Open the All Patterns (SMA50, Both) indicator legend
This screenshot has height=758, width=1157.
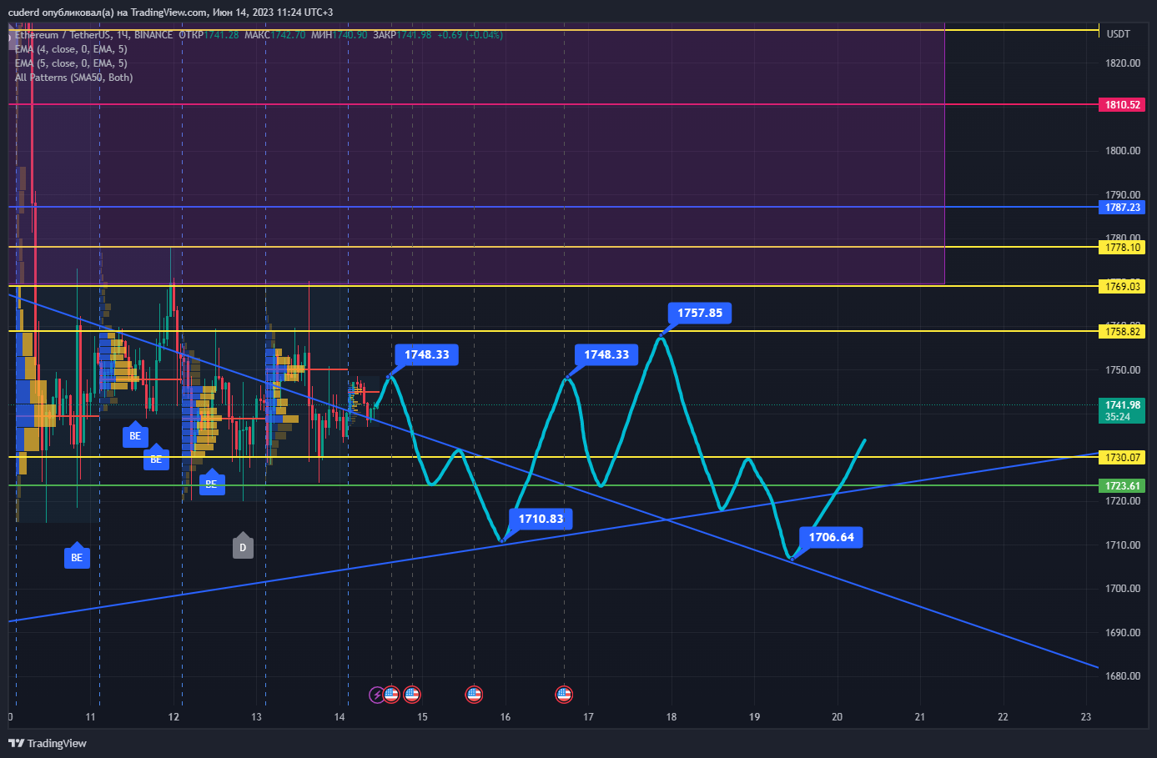pyautogui.click(x=73, y=78)
